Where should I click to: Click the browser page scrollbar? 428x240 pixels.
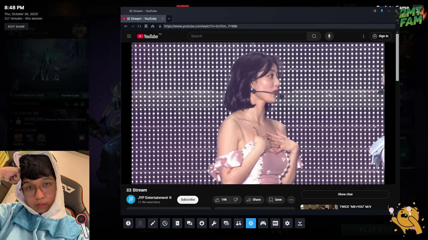click(397, 57)
